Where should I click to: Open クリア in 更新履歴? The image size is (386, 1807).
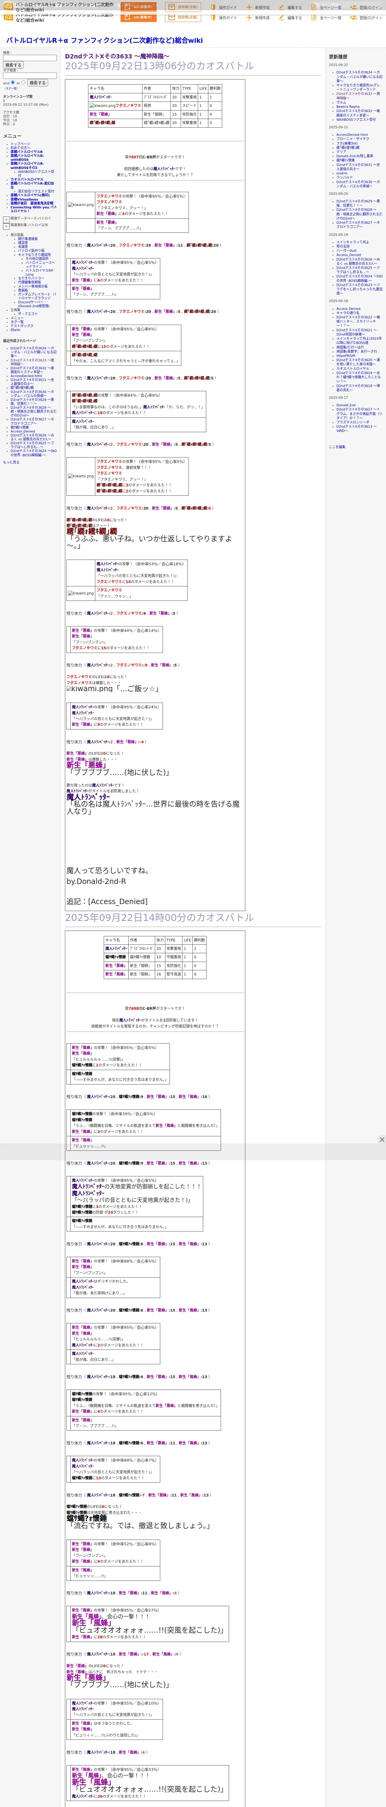click(x=341, y=151)
